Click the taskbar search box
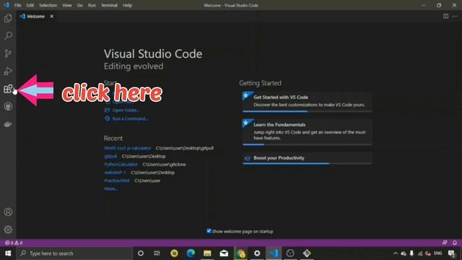 pyautogui.click(x=74, y=253)
